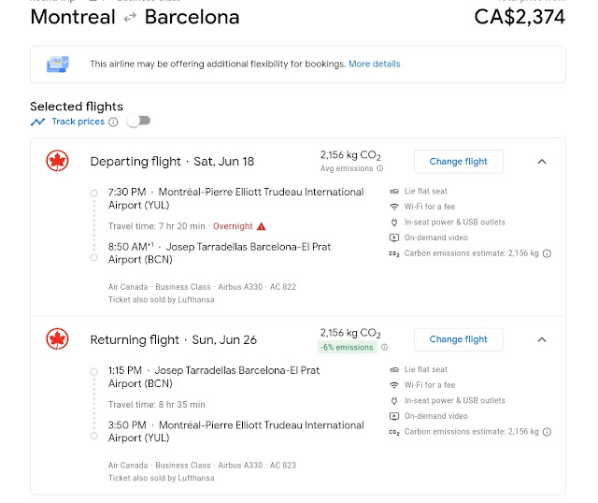Screen dimensions: 598x503
Task: Click the Track prices info icon
Action: pos(113,122)
